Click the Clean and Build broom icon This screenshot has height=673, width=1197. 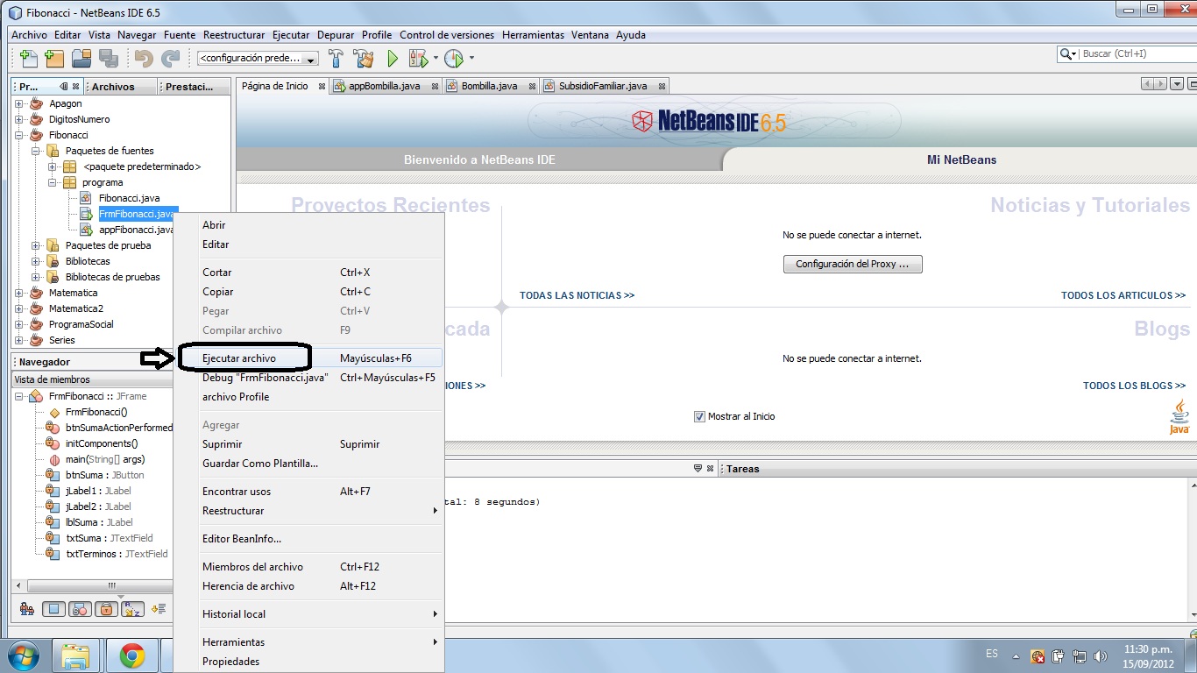pyautogui.click(x=365, y=58)
